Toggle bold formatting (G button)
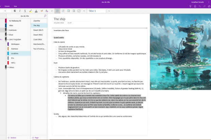The width and height of the screenshot is (211, 140). point(15,11)
